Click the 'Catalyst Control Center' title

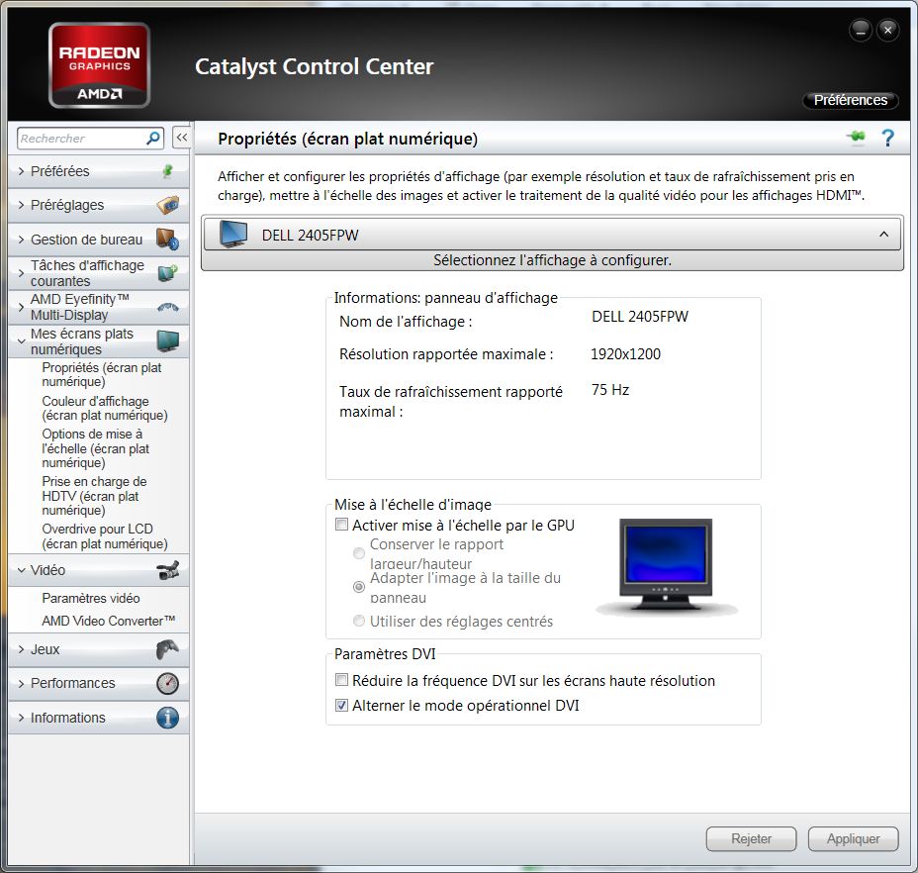[314, 66]
